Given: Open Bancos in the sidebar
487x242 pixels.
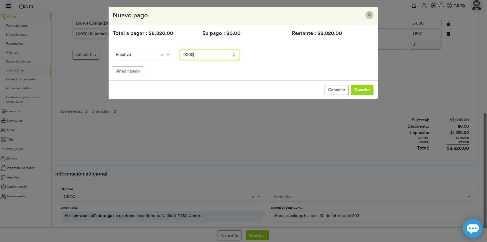Looking at the screenshot, I should pos(12,158).
